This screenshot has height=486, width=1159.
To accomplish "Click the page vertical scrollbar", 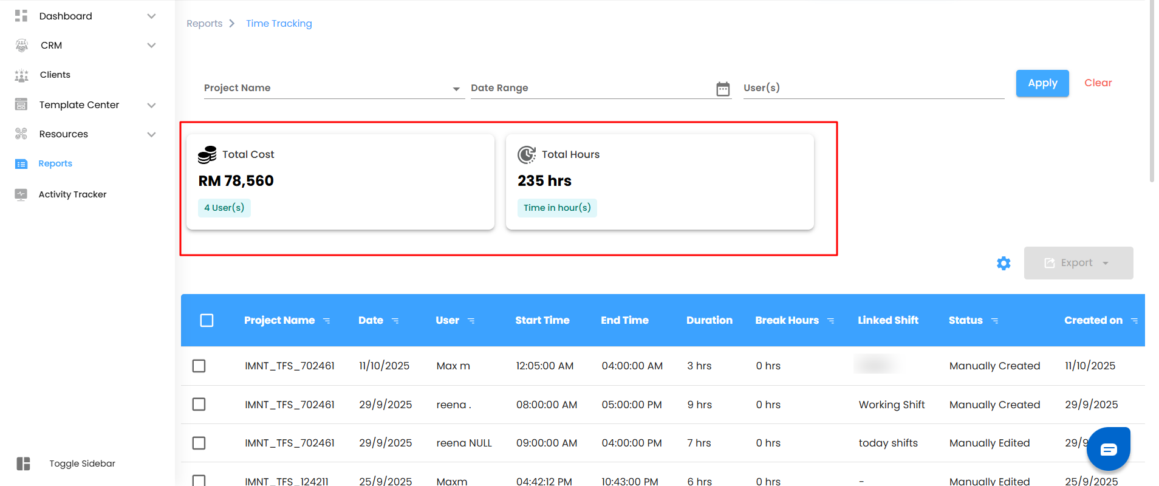I will (x=1152, y=91).
